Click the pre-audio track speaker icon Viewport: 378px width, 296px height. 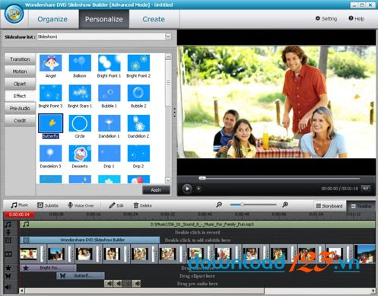point(8,287)
